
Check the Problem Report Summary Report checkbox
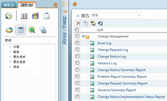[77, 76]
